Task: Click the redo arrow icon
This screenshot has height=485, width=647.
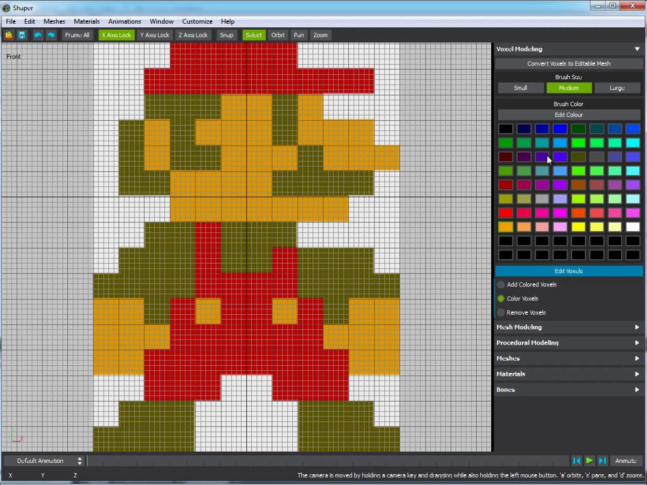Action: (x=51, y=35)
